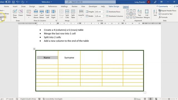Select the Draw Table tool
Screen dimensions: 178x100
click(x=15, y=14)
